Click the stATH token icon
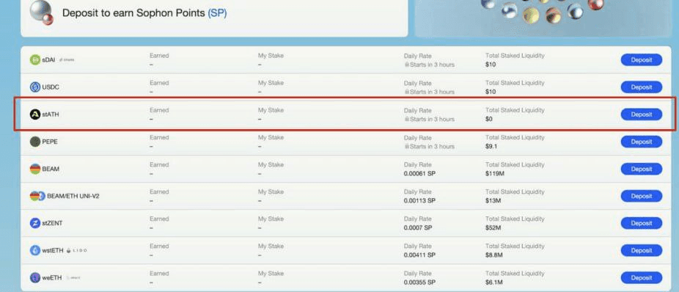Viewport: 679px width, 292px height. 35,114
